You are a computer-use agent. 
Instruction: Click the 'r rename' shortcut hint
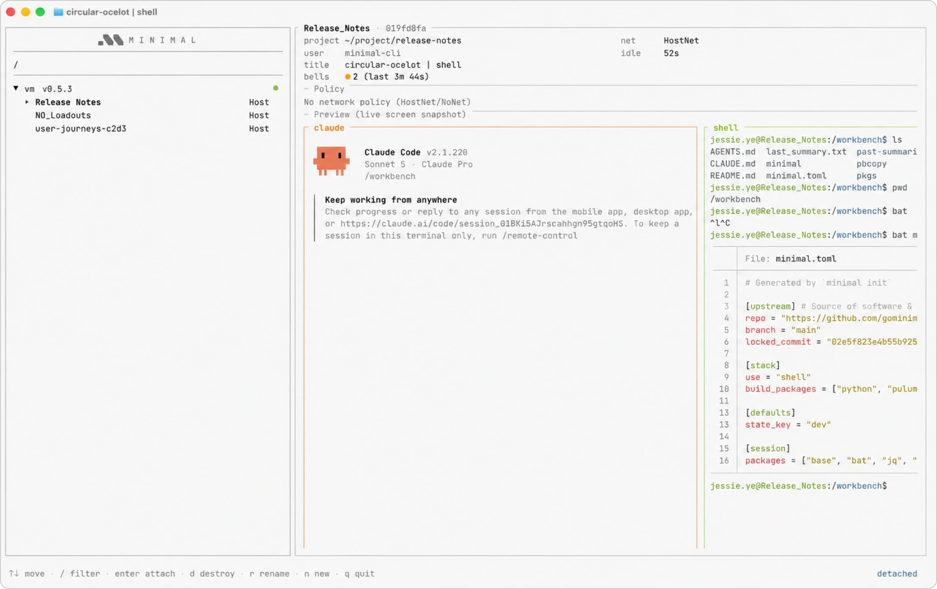pos(269,573)
